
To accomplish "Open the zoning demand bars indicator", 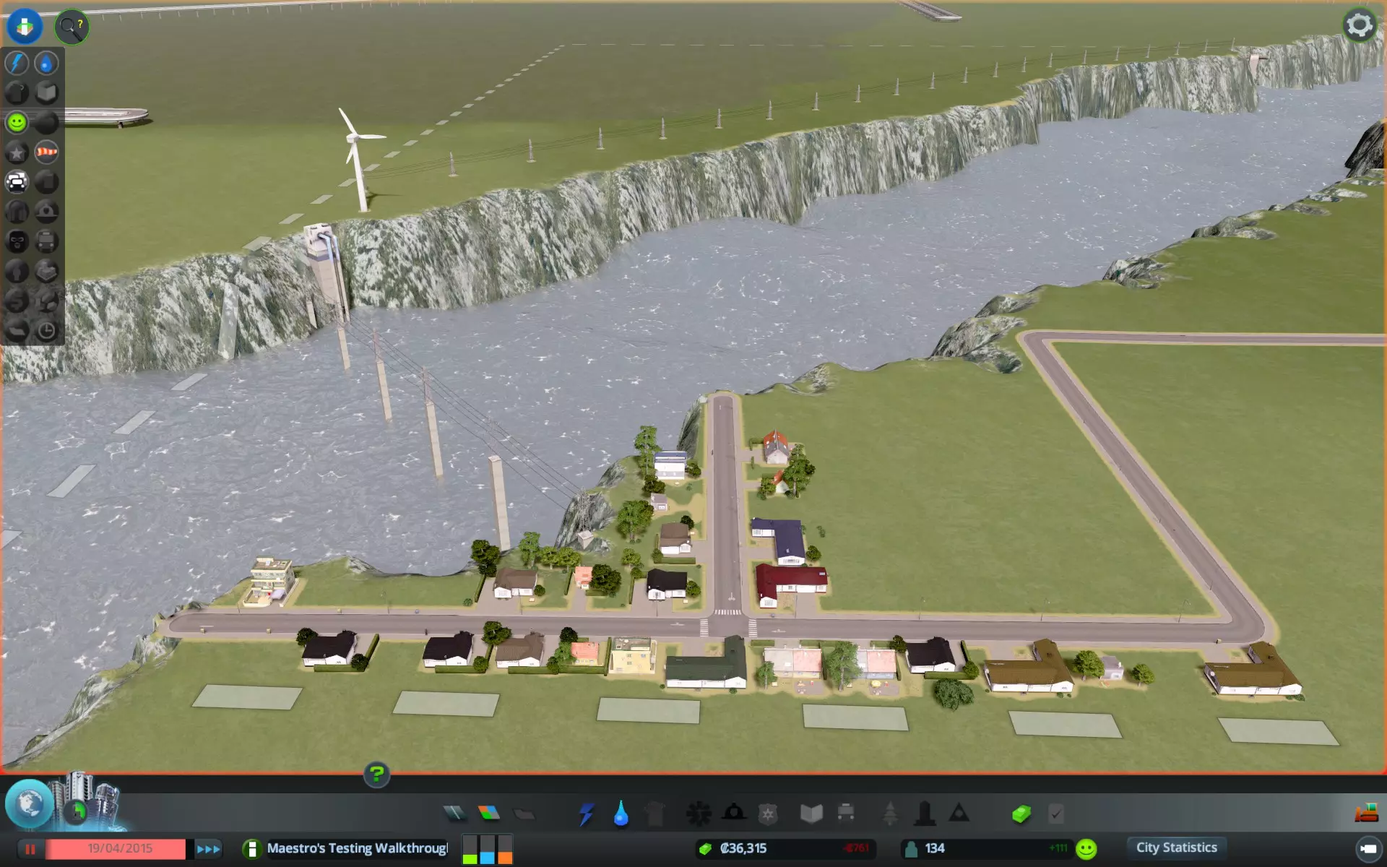I will pos(487,850).
